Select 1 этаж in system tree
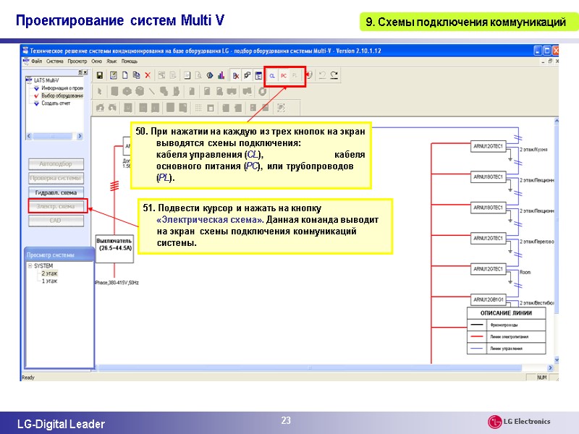 pos(49,281)
